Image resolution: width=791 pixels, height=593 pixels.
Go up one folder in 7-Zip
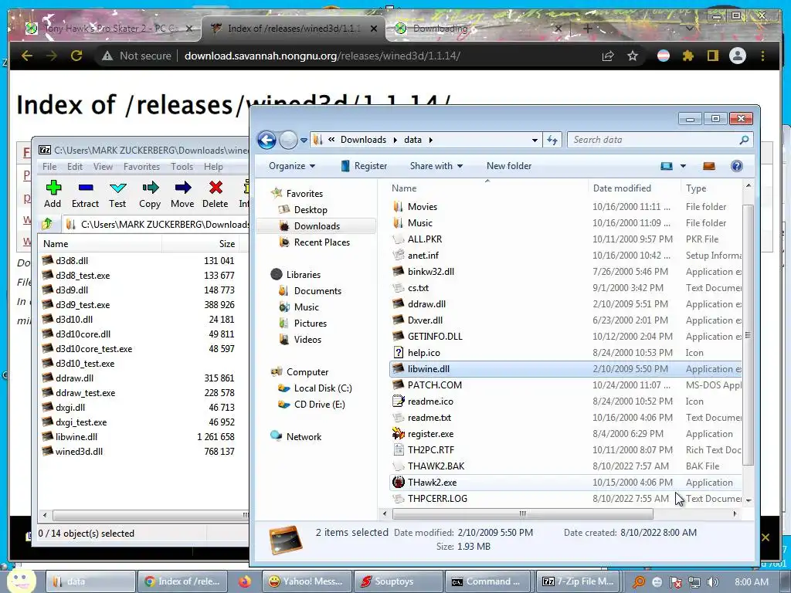[47, 224]
